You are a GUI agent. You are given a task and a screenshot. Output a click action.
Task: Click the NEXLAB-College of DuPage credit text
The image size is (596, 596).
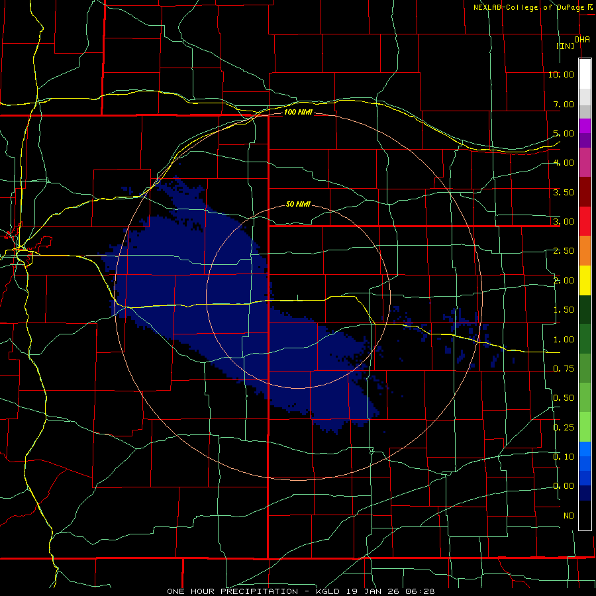(528, 7)
